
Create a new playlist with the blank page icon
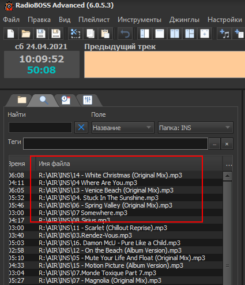point(11,34)
